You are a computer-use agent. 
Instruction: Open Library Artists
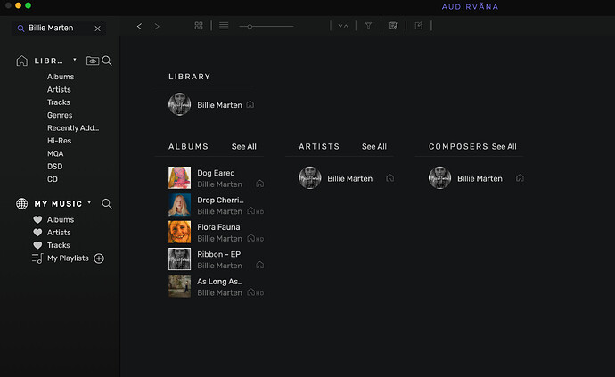59,90
